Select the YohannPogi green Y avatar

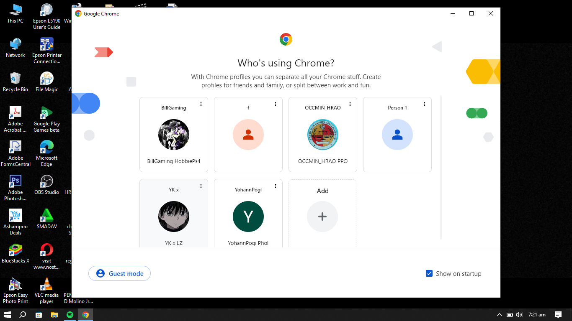[x=248, y=217]
